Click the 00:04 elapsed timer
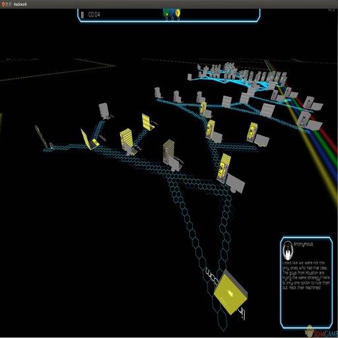 coord(94,15)
